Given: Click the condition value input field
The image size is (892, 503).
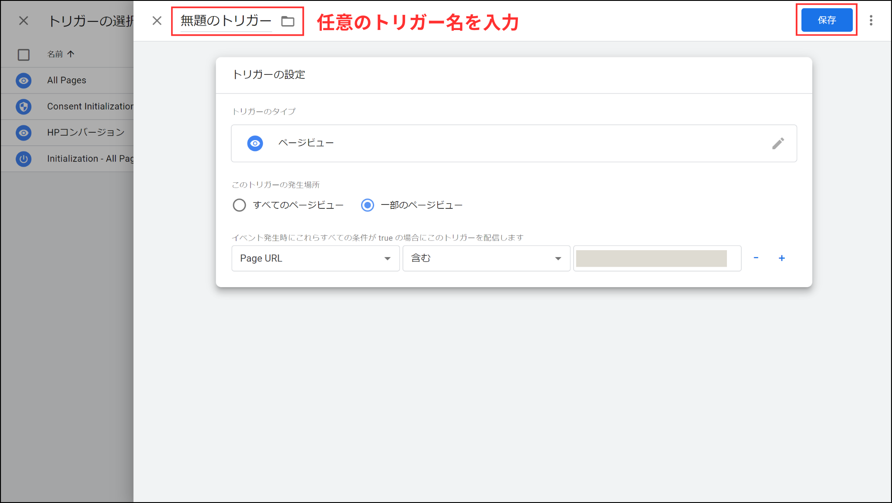Looking at the screenshot, I should pos(657,258).
